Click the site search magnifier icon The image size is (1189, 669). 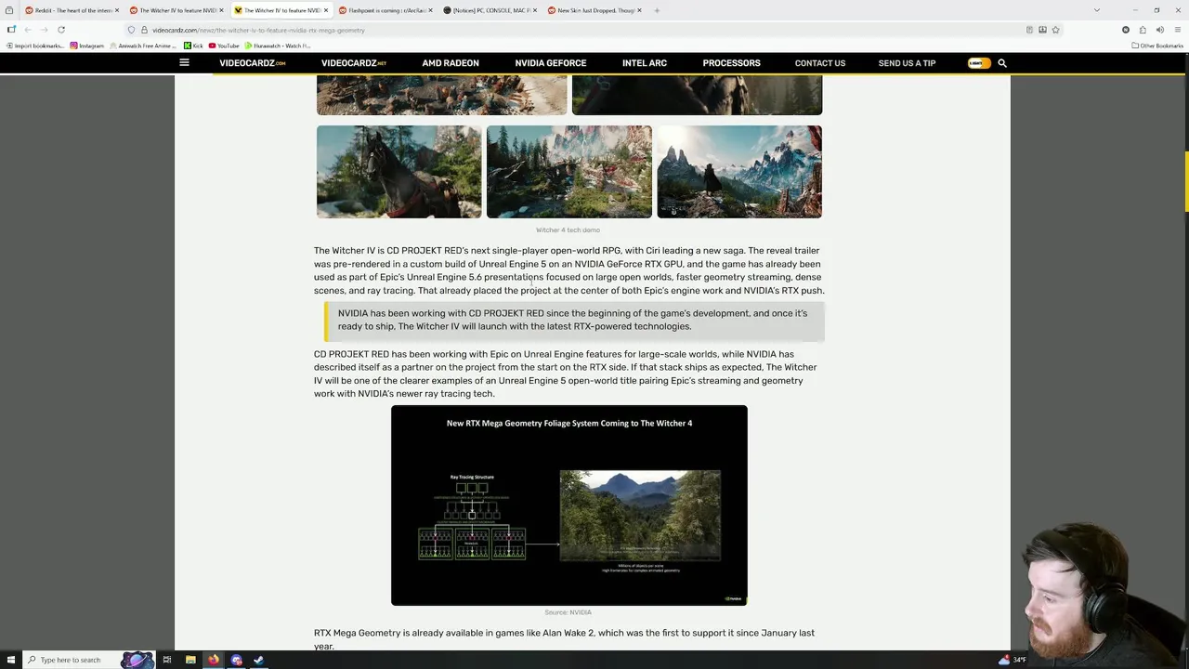[x=1001, y=63]
